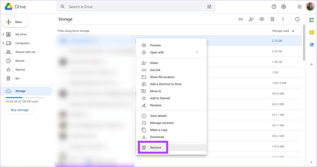Click the trash icon in top toolbar
Viewport: 317px width, 167px height.
click(x=272, y=19)
